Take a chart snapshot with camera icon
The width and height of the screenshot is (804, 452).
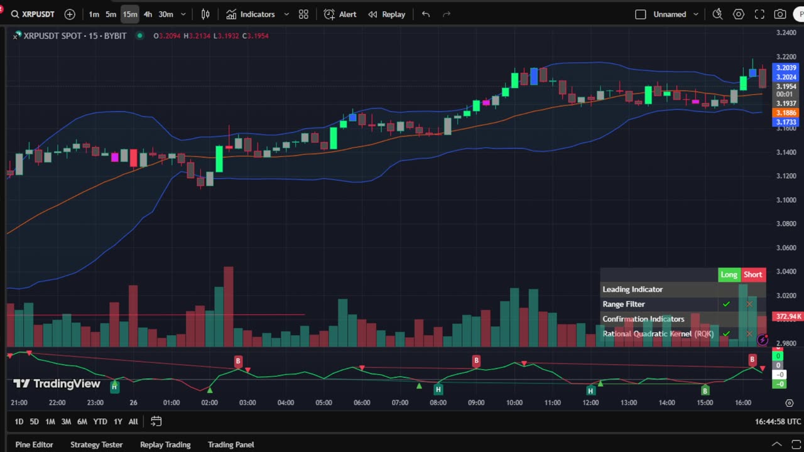(x=780, y=14)
